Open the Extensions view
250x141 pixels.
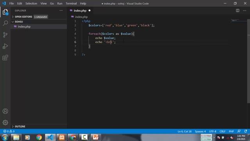pyautogui.click(x=5, y=58)
